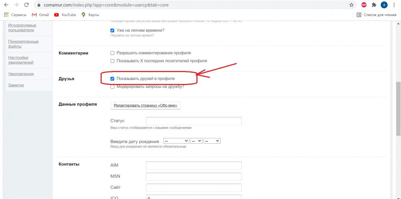
Task: Open Настройки уведомлений in sidebar
Action: [21, 60]
